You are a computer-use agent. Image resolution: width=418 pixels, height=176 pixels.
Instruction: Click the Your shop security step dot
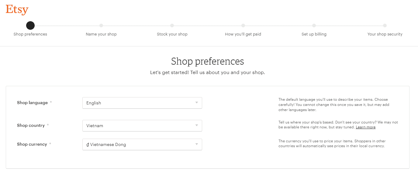pyautogui.click(x=385, y=25)
